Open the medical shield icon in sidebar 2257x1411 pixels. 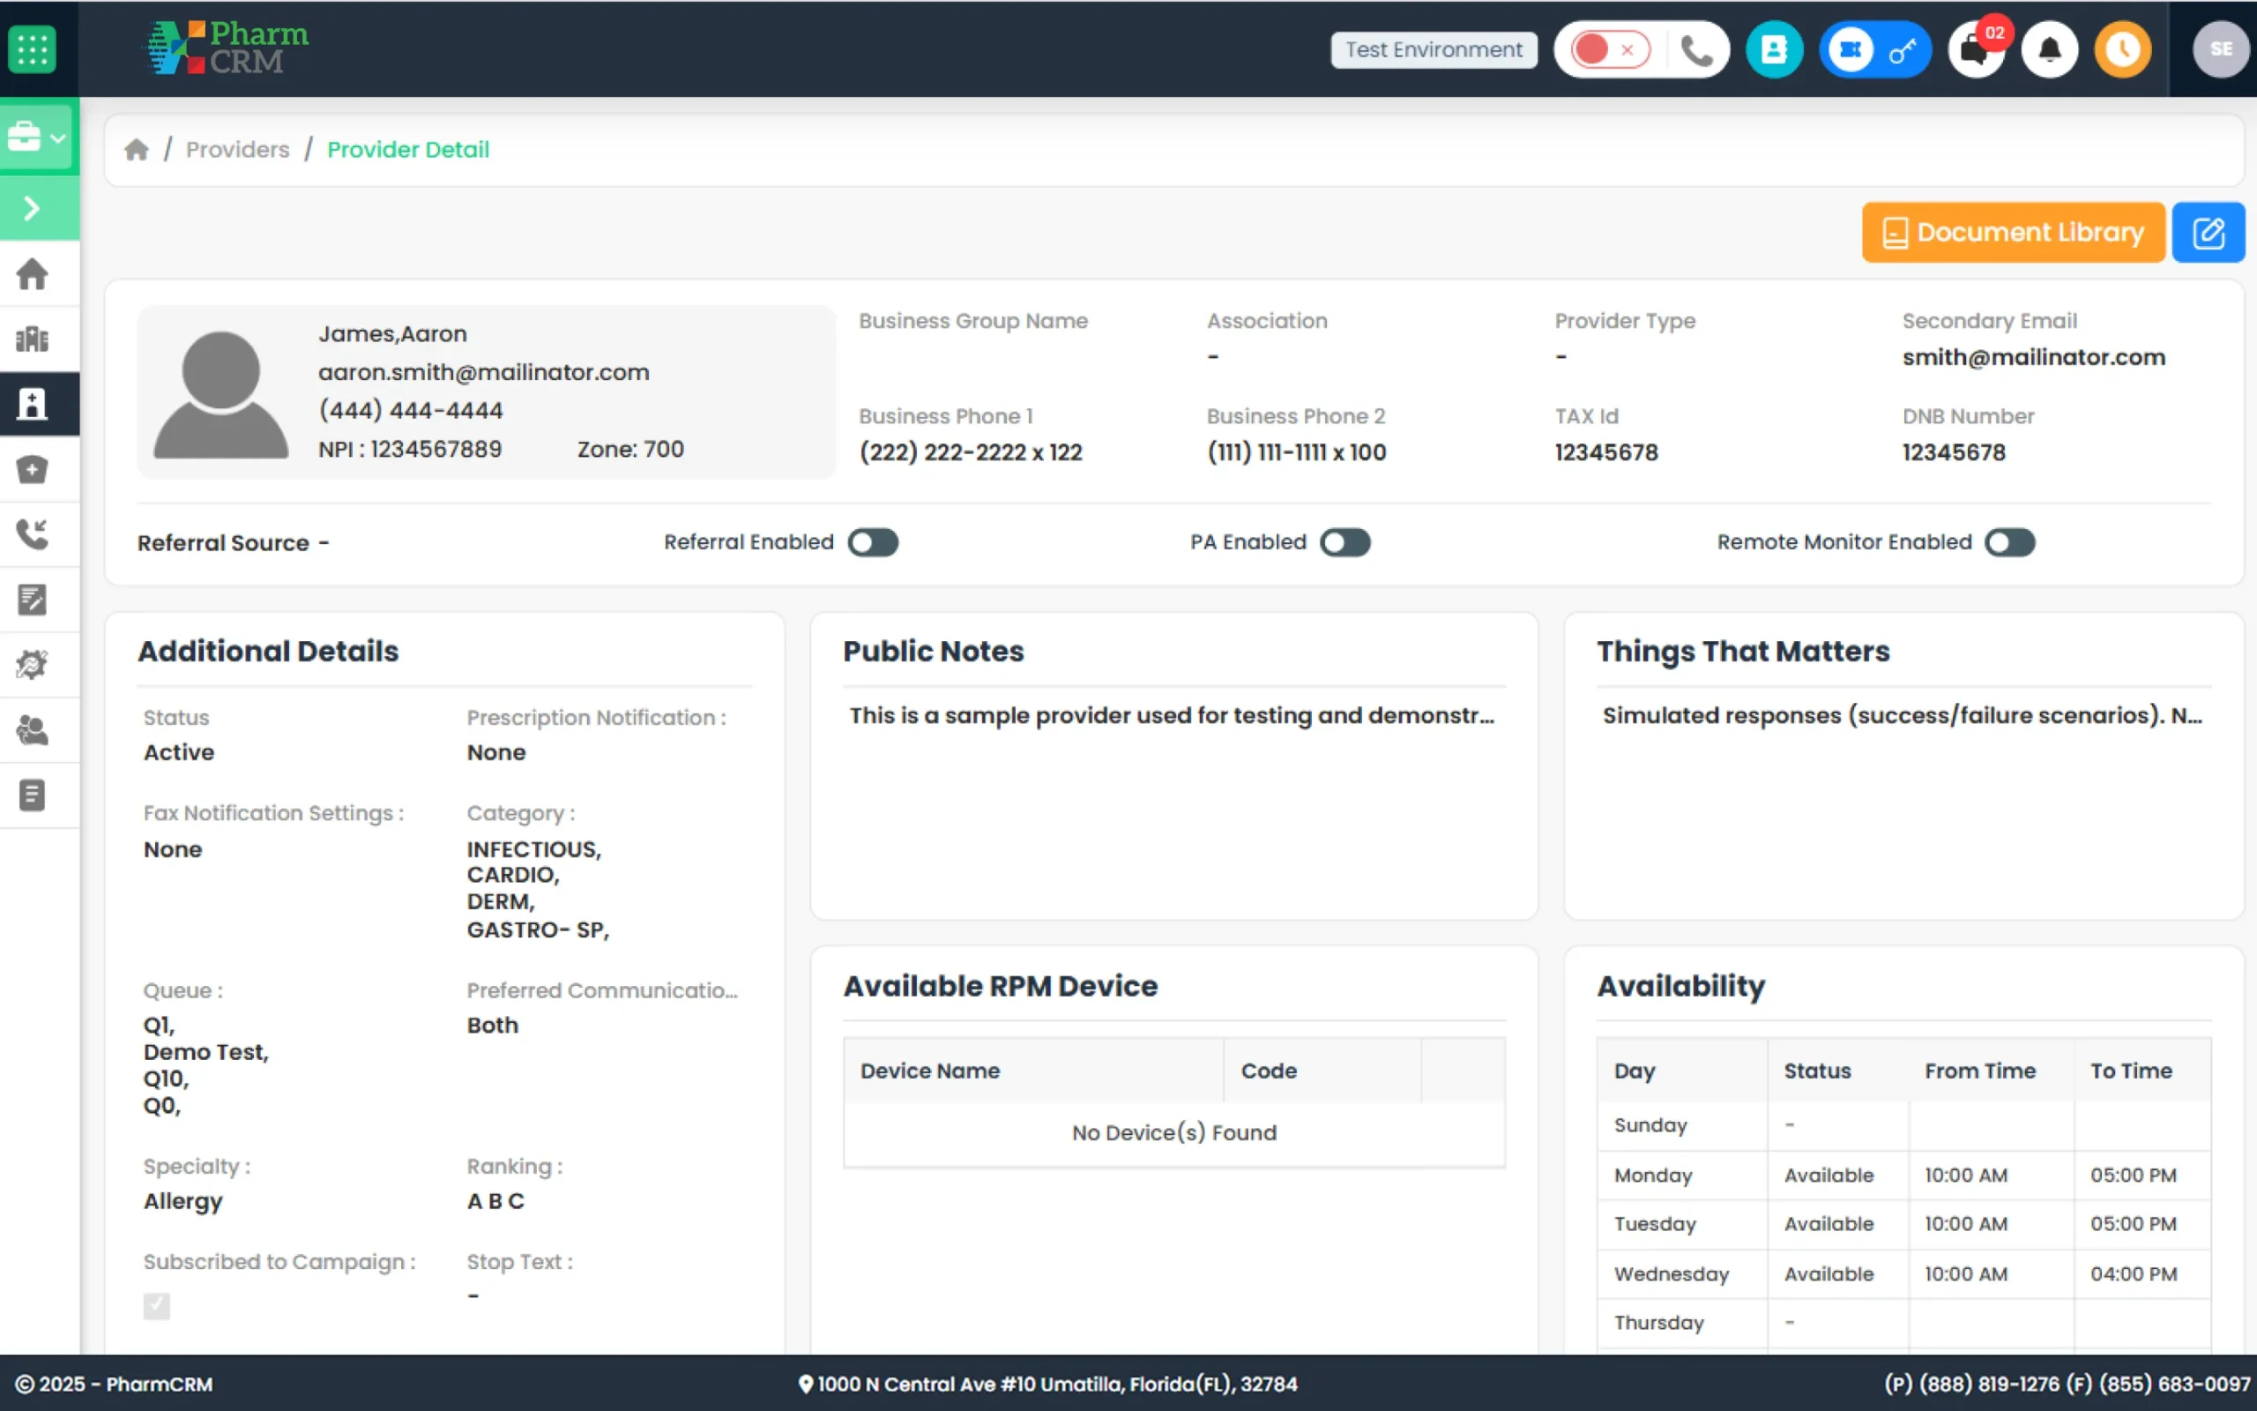pos(32,469)
